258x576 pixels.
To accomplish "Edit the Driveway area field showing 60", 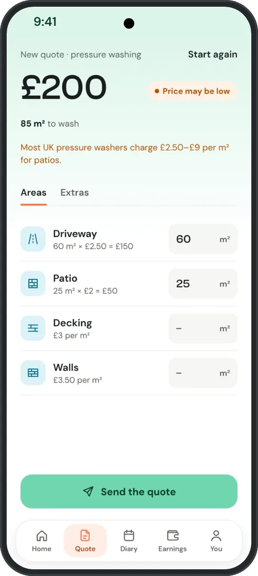I will pyautogui.click(x=203, y=239).
